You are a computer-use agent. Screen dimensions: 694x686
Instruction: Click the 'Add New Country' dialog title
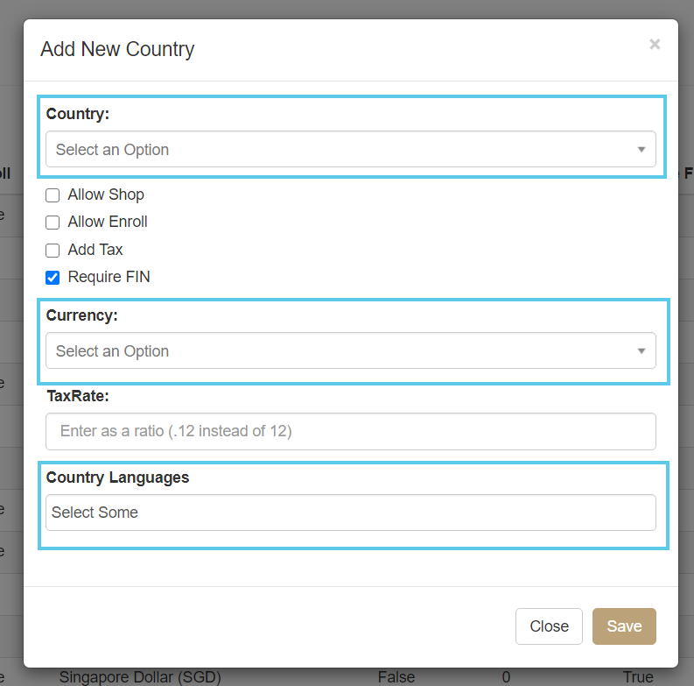point(117,49)
